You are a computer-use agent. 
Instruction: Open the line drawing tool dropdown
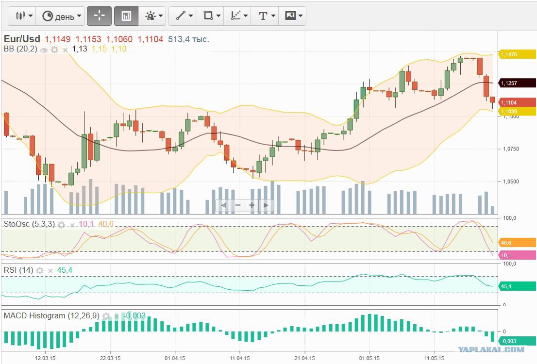pos(183,16)
